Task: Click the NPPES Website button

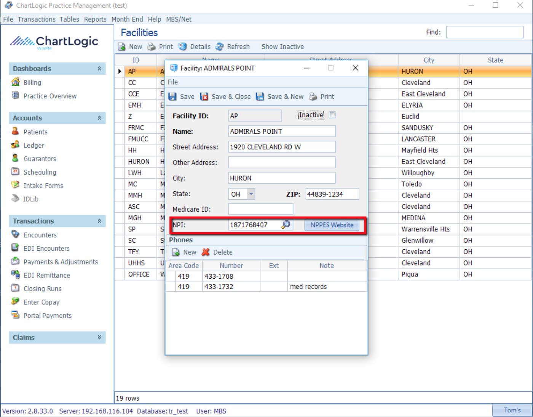Action: tap(332, 225)
